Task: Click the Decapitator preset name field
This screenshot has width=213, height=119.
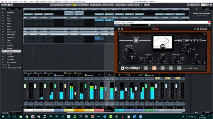Action: 138,29
